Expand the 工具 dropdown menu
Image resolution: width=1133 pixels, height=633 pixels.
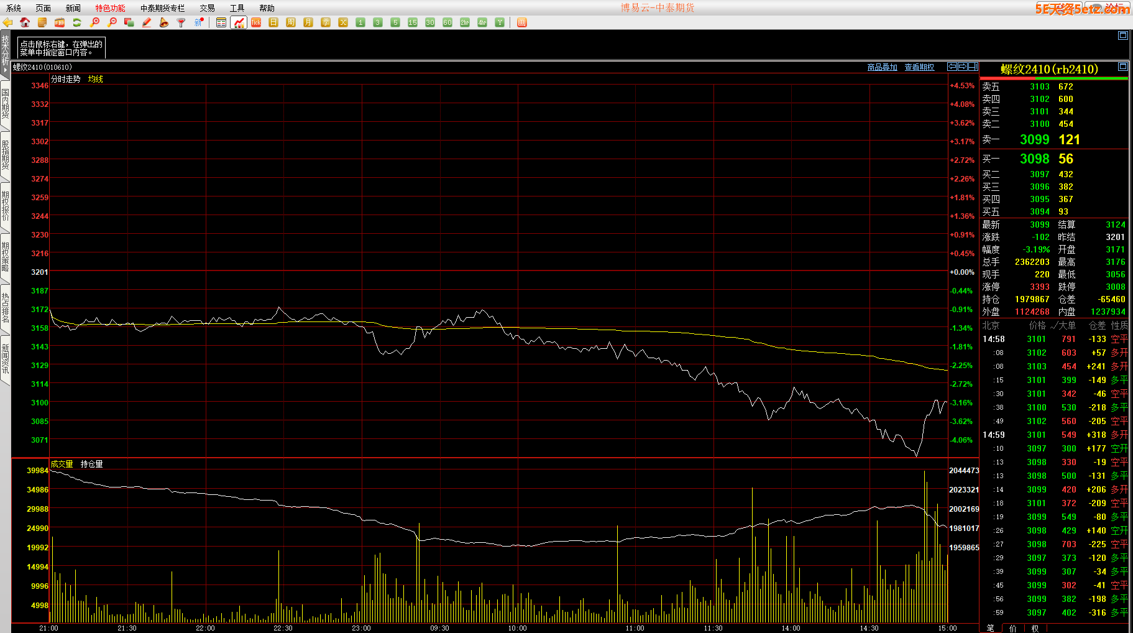pos(237,8)
